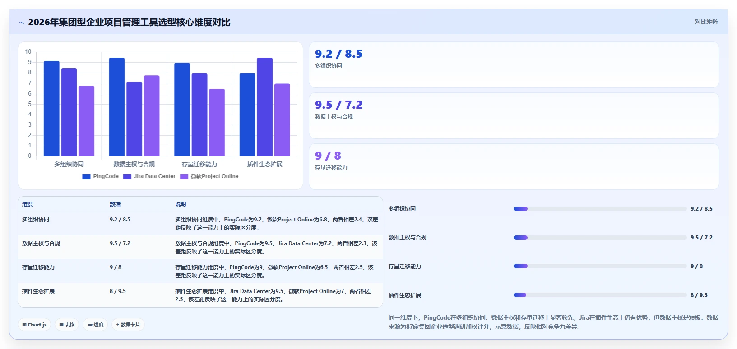This screenshot has width=737, height=349.
Task: Click the 多组织协同 progress bar
Action: [600, 209]
